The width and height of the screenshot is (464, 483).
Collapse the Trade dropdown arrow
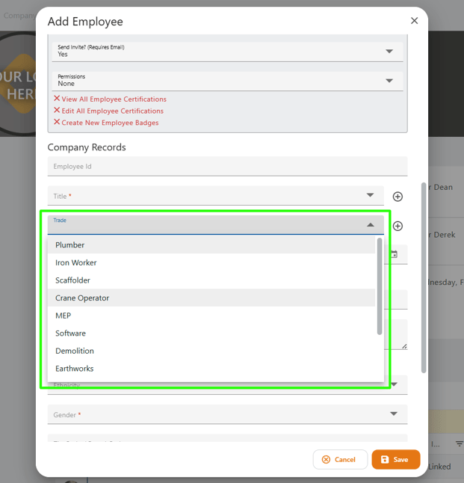370,224
